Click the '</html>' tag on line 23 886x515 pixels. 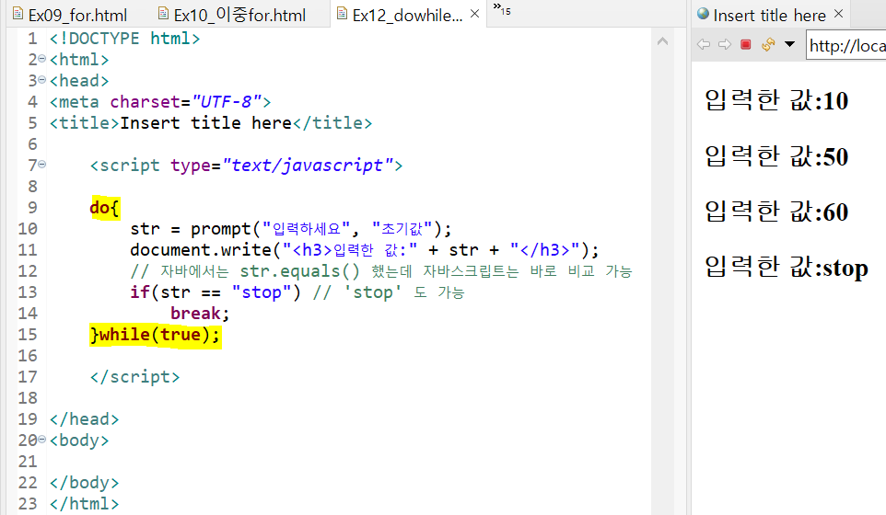pos(84,504)
